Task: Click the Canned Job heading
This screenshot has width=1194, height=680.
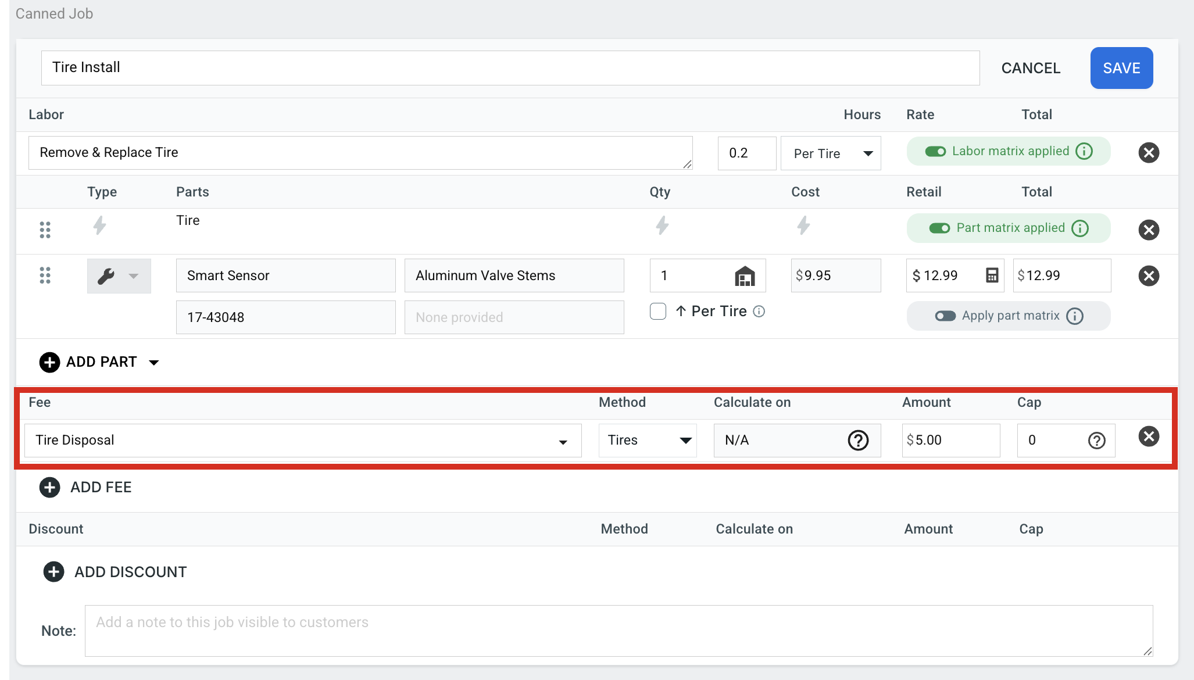Action: [x=54, y=13]
